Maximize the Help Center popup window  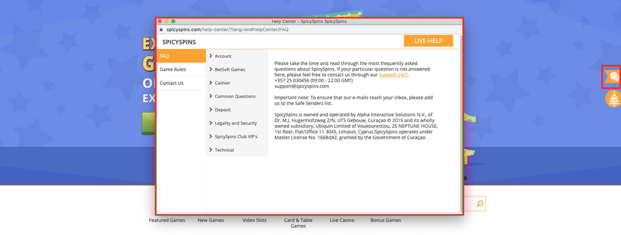pos(173,21)
